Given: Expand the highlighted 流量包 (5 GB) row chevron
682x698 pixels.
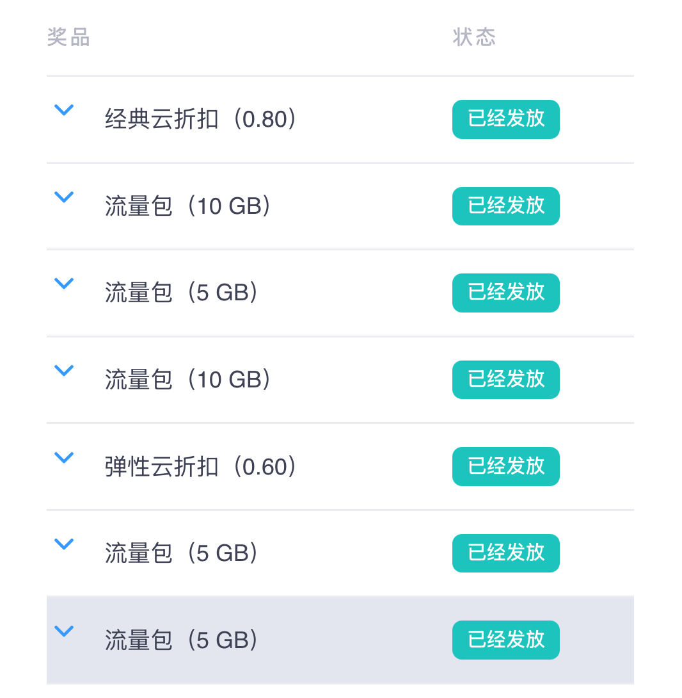Looking at the screenshot, I should [x=64, y=631].
